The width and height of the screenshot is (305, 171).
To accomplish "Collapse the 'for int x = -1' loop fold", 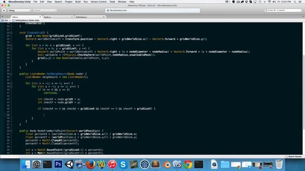I will 11,84.
